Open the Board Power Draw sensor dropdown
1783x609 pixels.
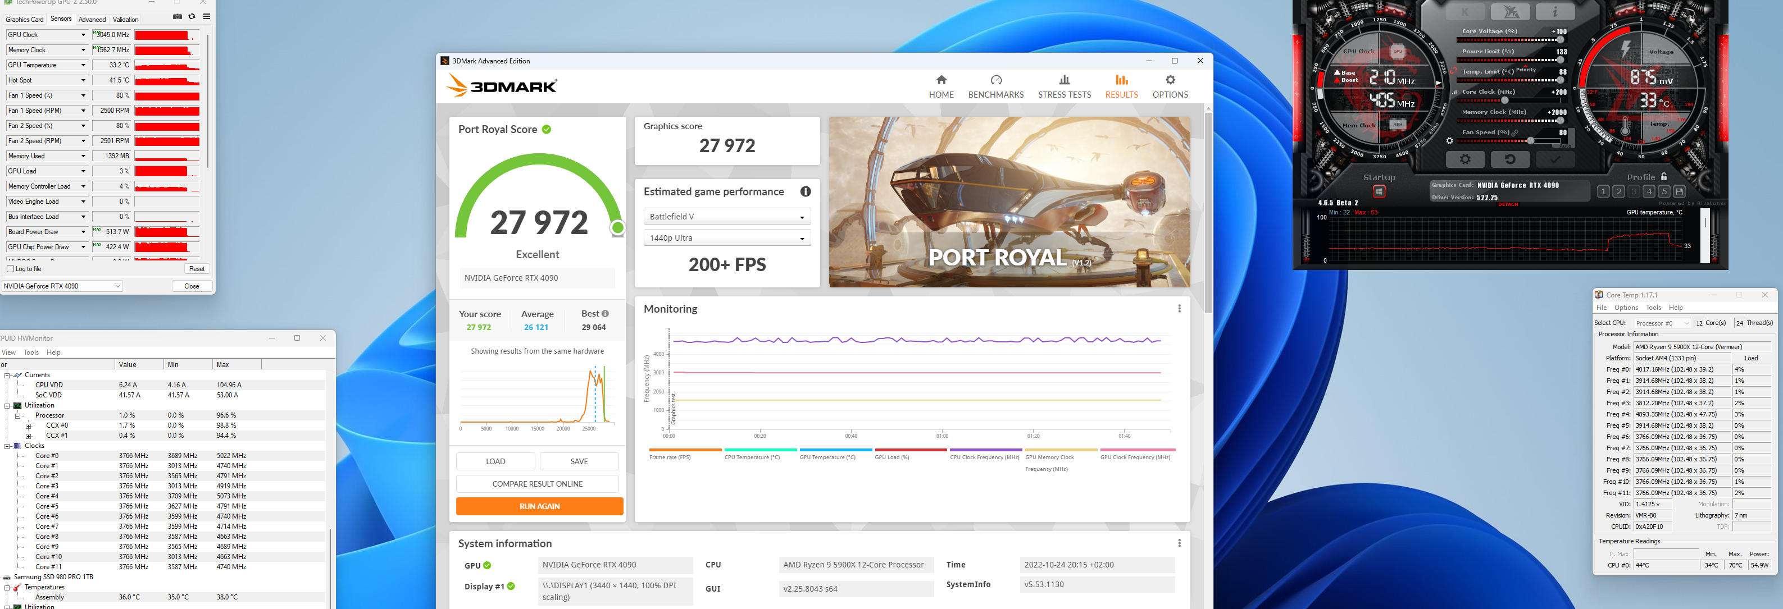click(x=84, y=232)
